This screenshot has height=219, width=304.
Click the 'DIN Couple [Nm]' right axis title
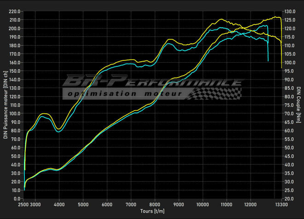[x=298, y=105]
